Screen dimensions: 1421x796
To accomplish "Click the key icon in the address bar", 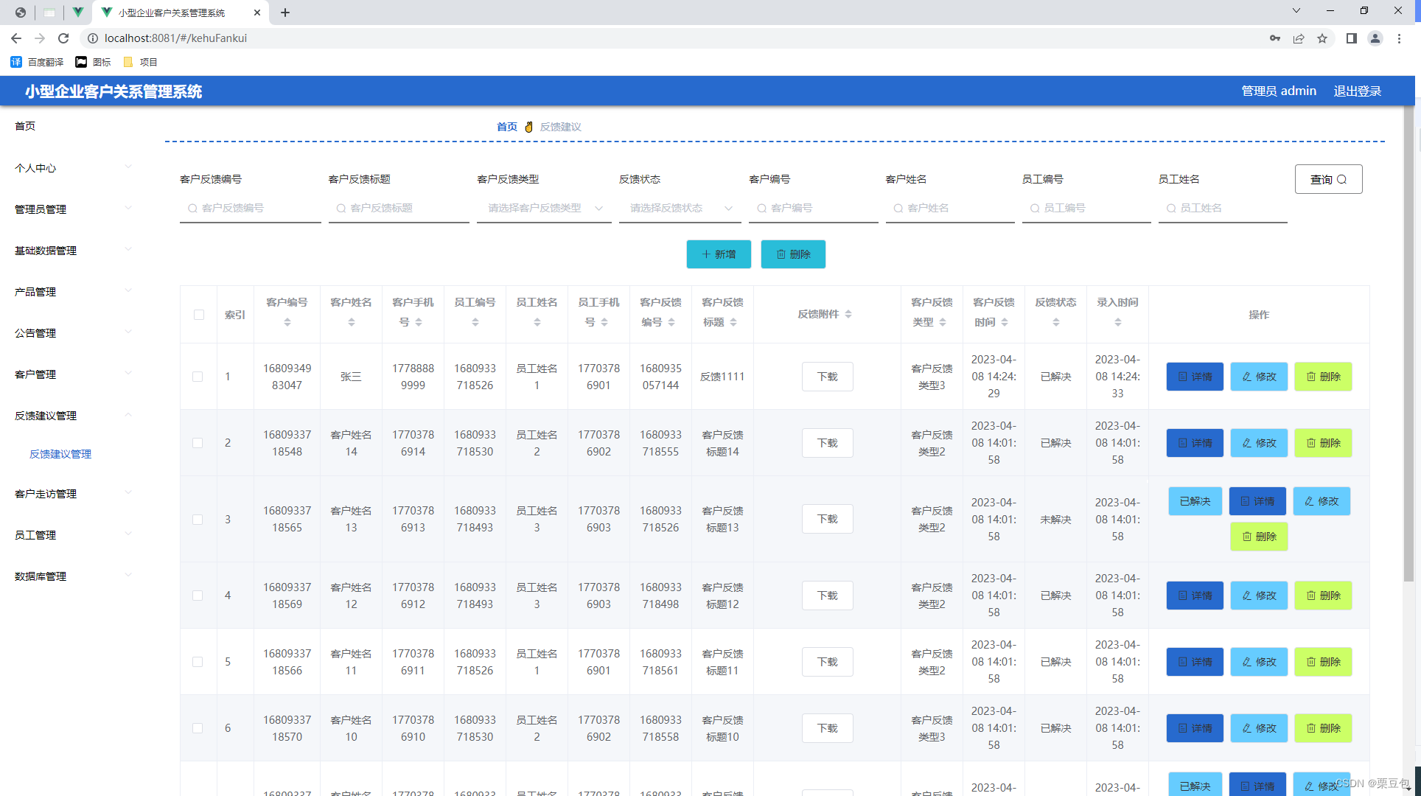I will click(1274, 38).
